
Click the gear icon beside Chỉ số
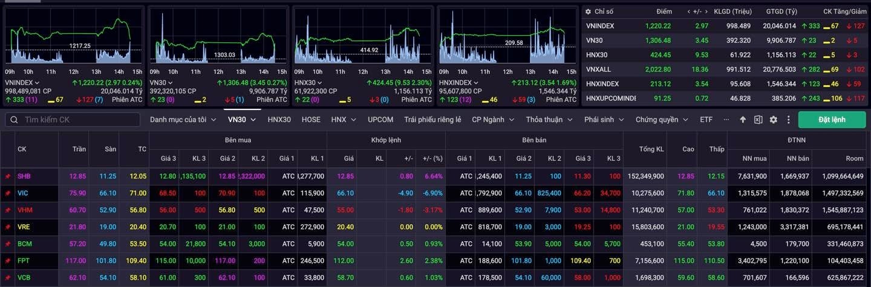coord(588,11)
